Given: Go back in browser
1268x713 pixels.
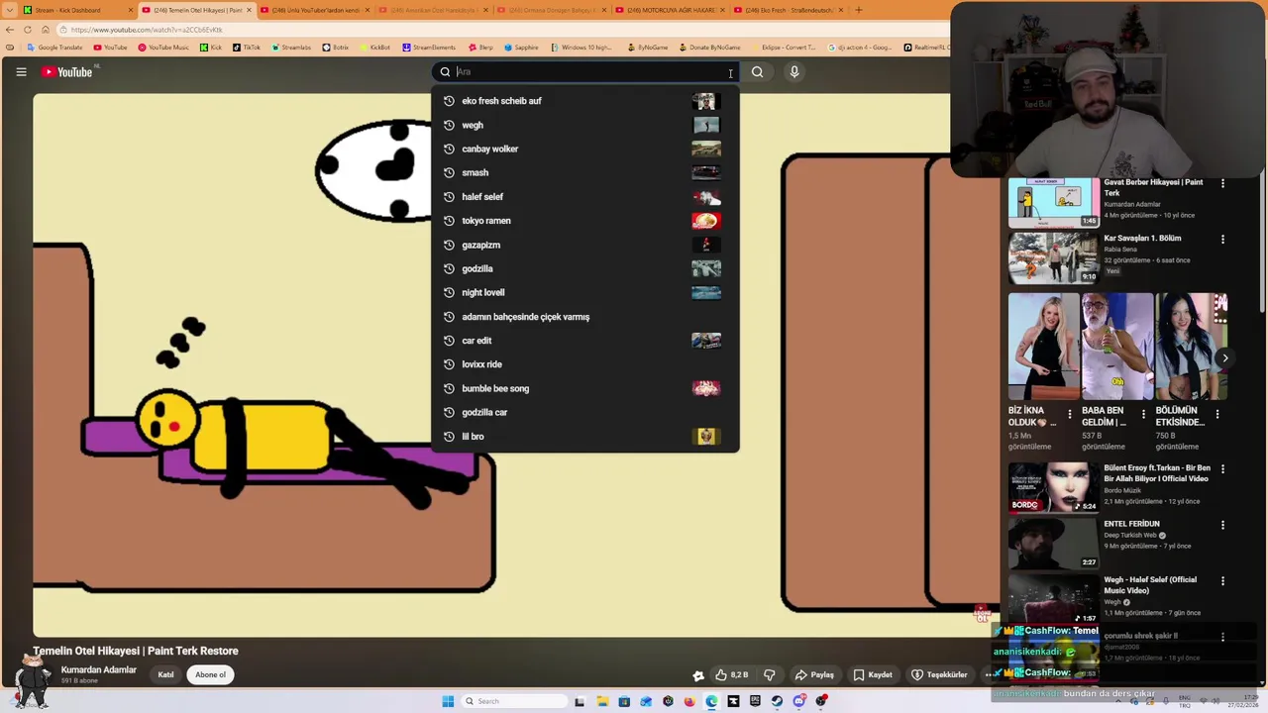Looking at the screenshot, I should (x=10, y=30).
